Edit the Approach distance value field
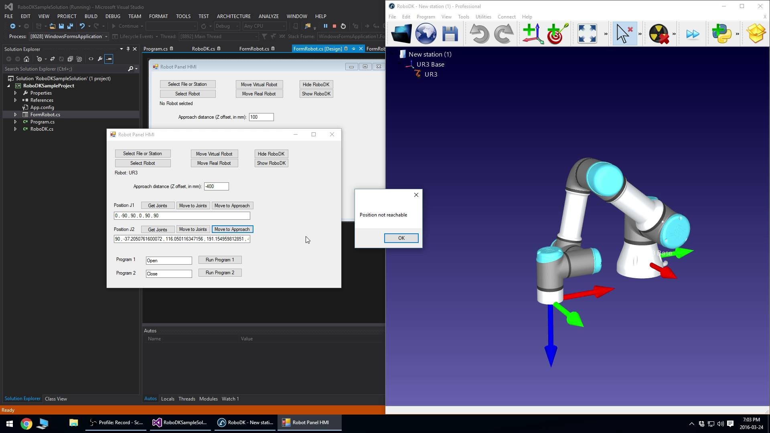 tap(216, 186)
